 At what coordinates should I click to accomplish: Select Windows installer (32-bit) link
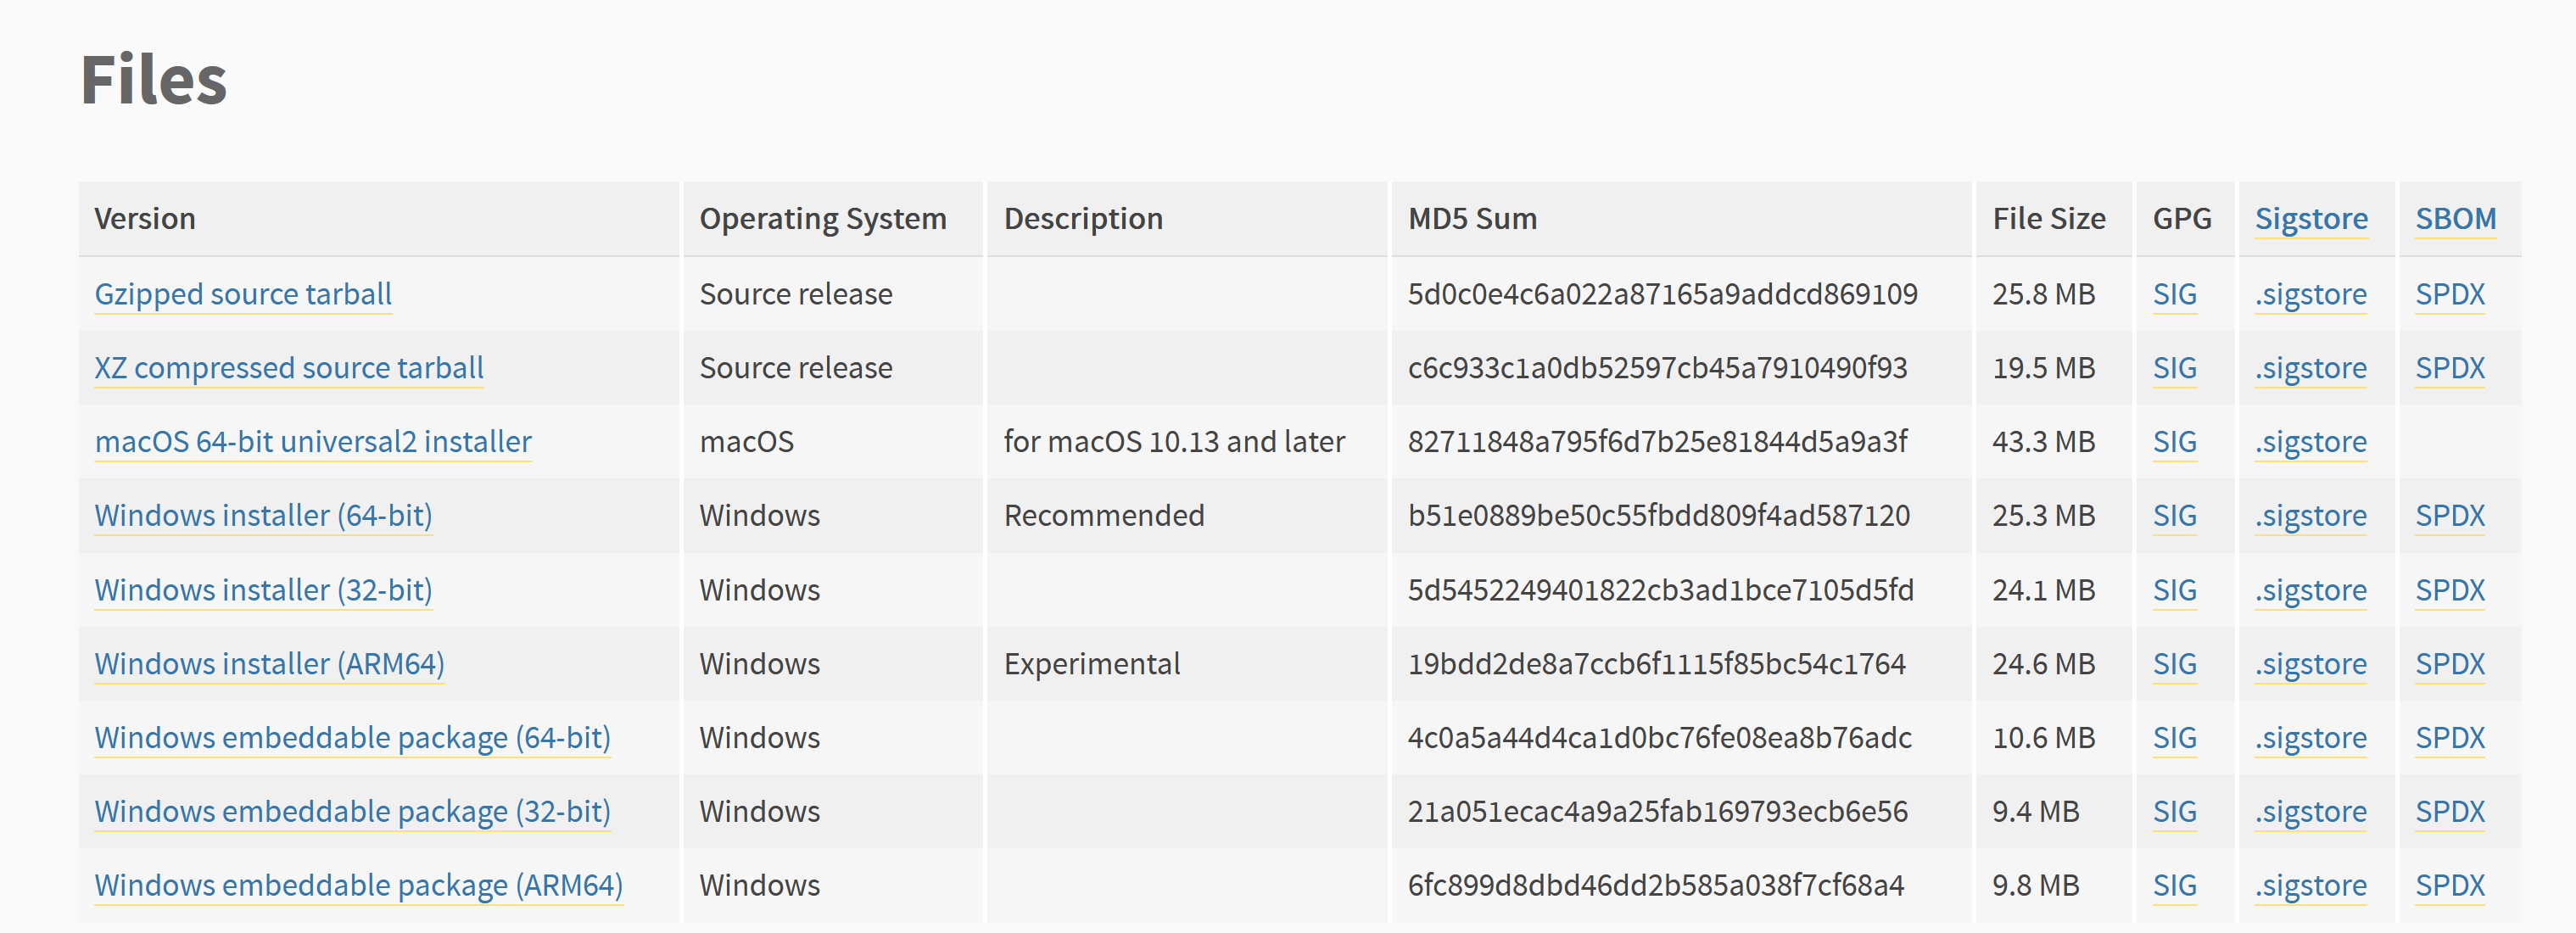pos(263,590)
